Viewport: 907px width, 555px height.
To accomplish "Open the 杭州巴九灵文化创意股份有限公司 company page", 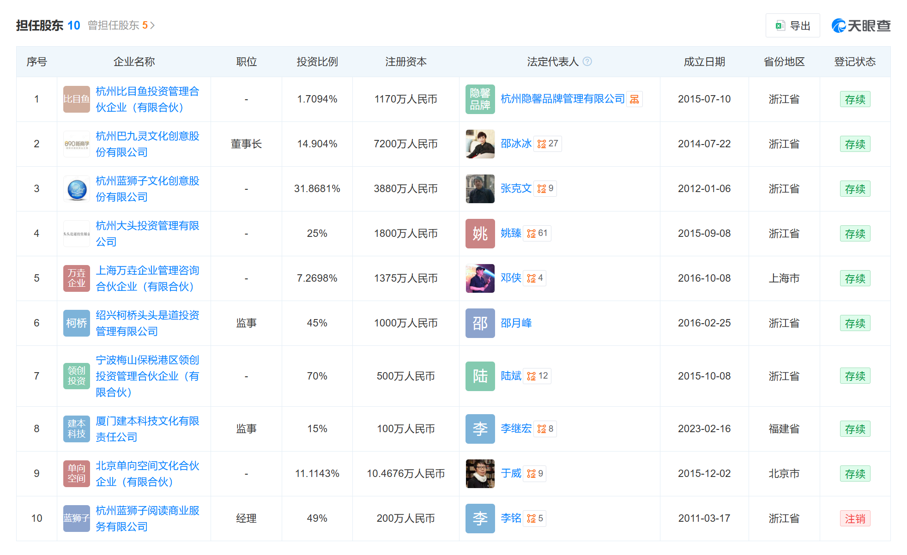I will point(147,144).
